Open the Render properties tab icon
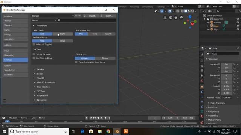 pyautogui.click(x=202, y=61)
